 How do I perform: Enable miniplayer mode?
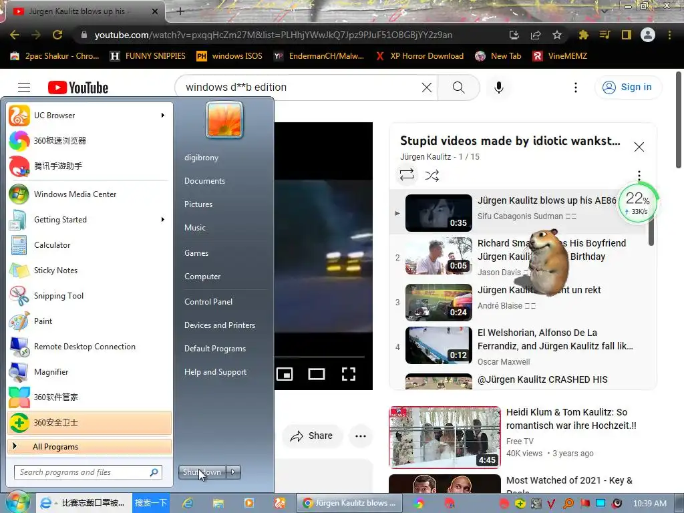[x=285, y=374]
